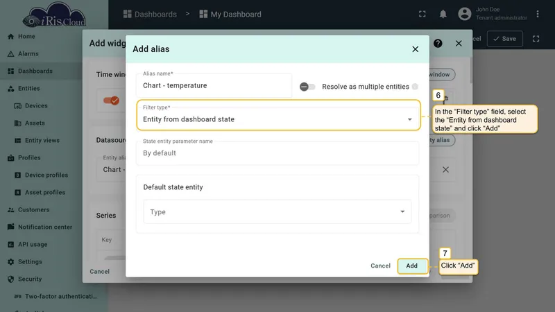Open the three-dot more menu

pos(537,14)
